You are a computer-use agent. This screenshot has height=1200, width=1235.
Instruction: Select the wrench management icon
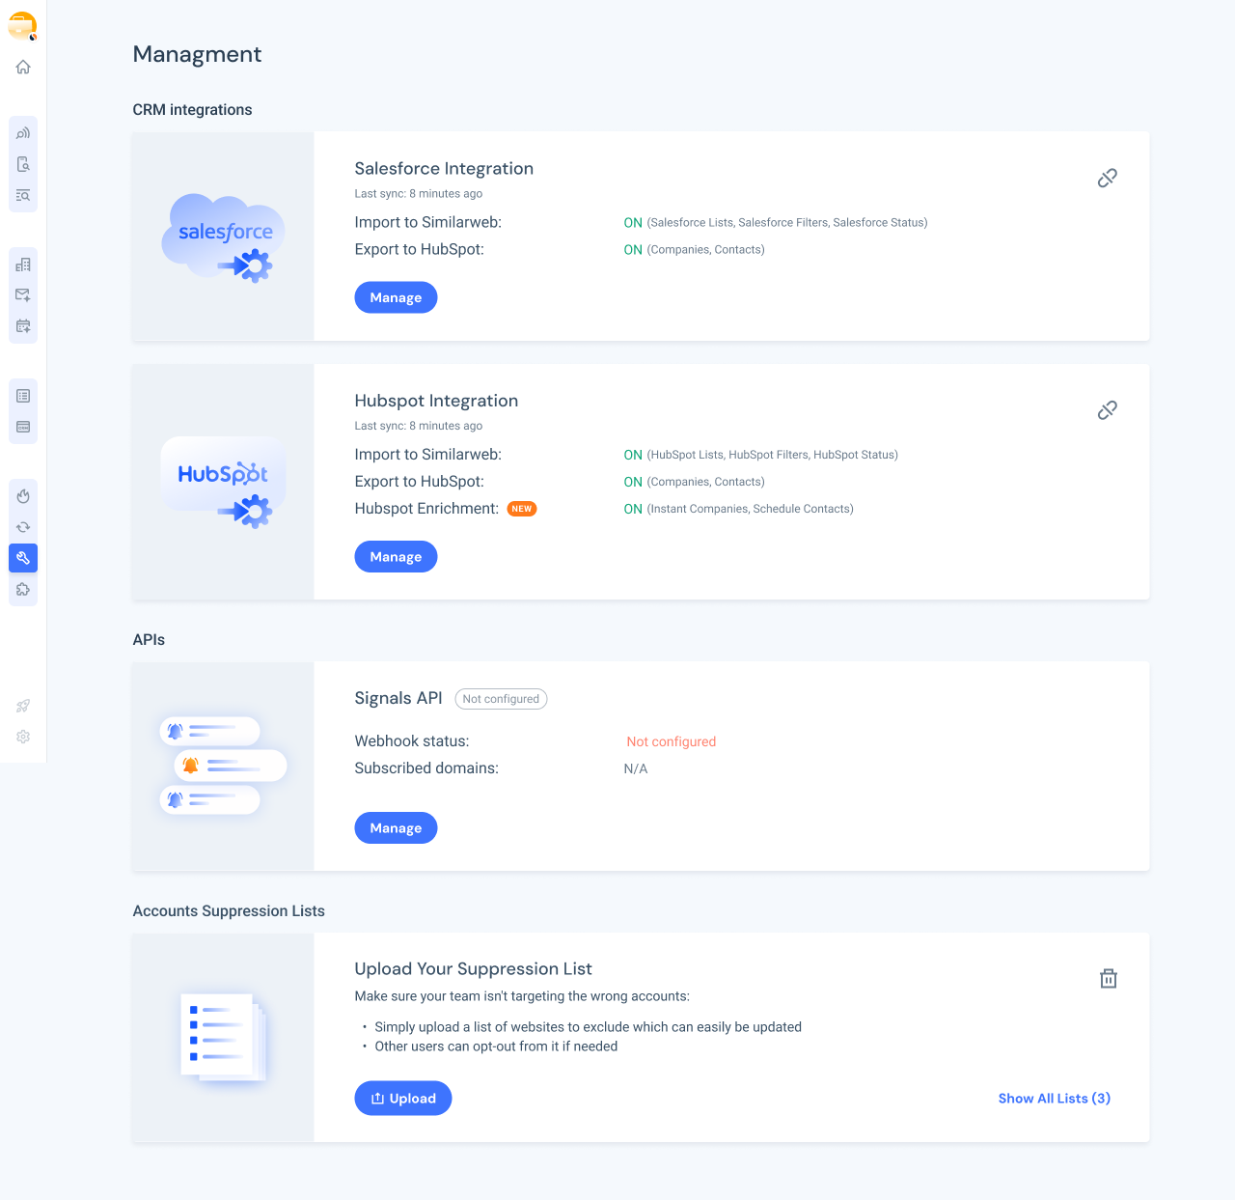pyautogui.click(x=23, y=558)
